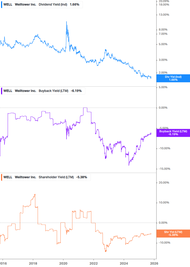The width and height of the screenshot is (190, 267).
Task: Click the 2024 label on the time axis
Action: [124, 263]
